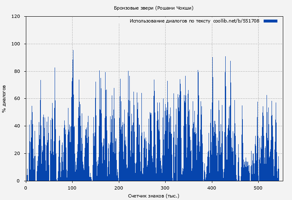Select the legend text "Использование диалогов по тексту"
Viewport: 292px width, 200px height.
(x=170, y=21)
